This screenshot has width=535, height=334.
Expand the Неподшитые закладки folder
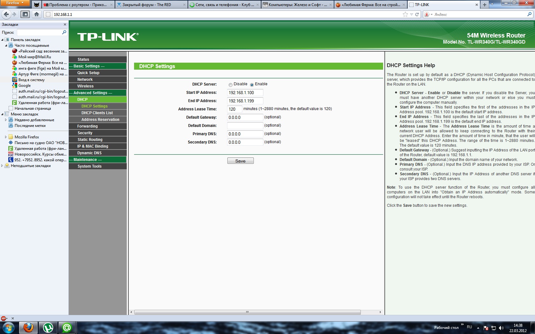point(2,166)
